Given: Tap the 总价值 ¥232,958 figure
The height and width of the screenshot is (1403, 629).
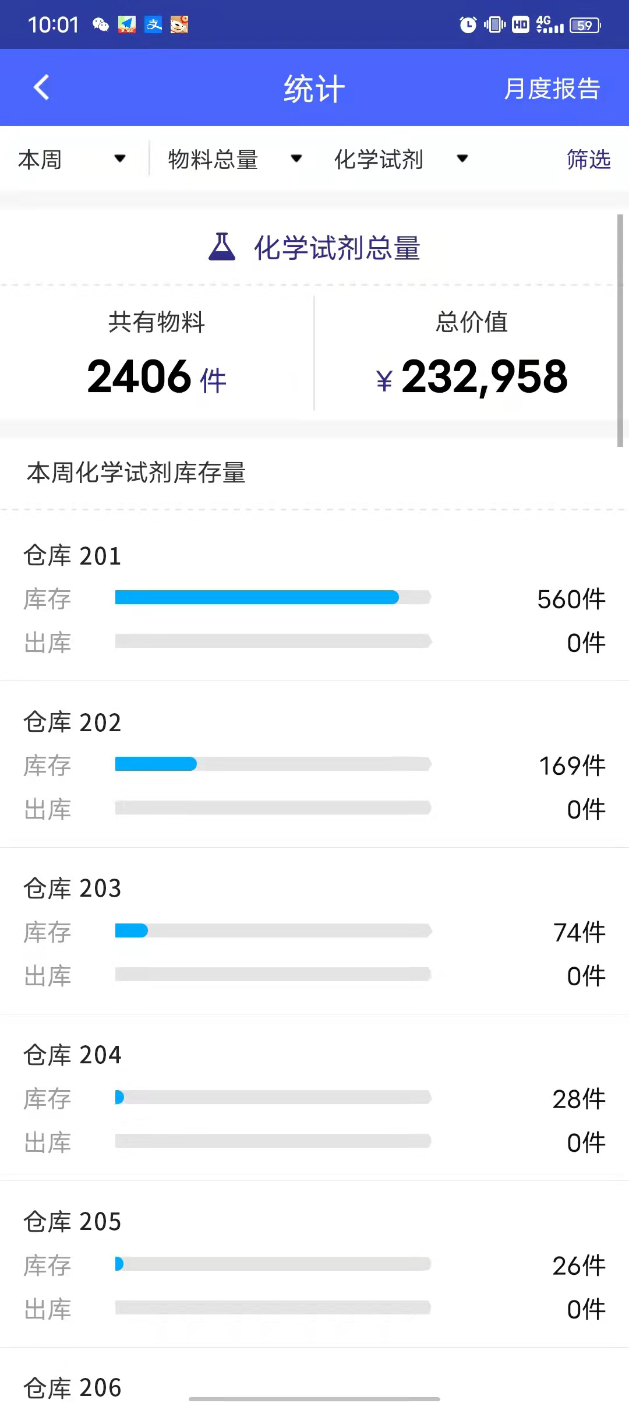Looking at the screenshot, I should coord(472,376).
